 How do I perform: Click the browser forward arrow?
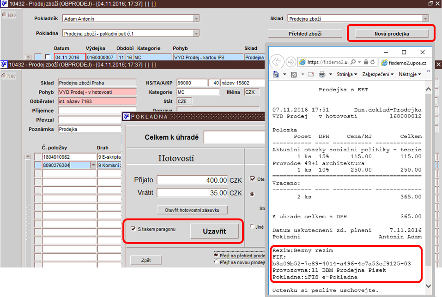pyautogui.click(x=291, y=62)
